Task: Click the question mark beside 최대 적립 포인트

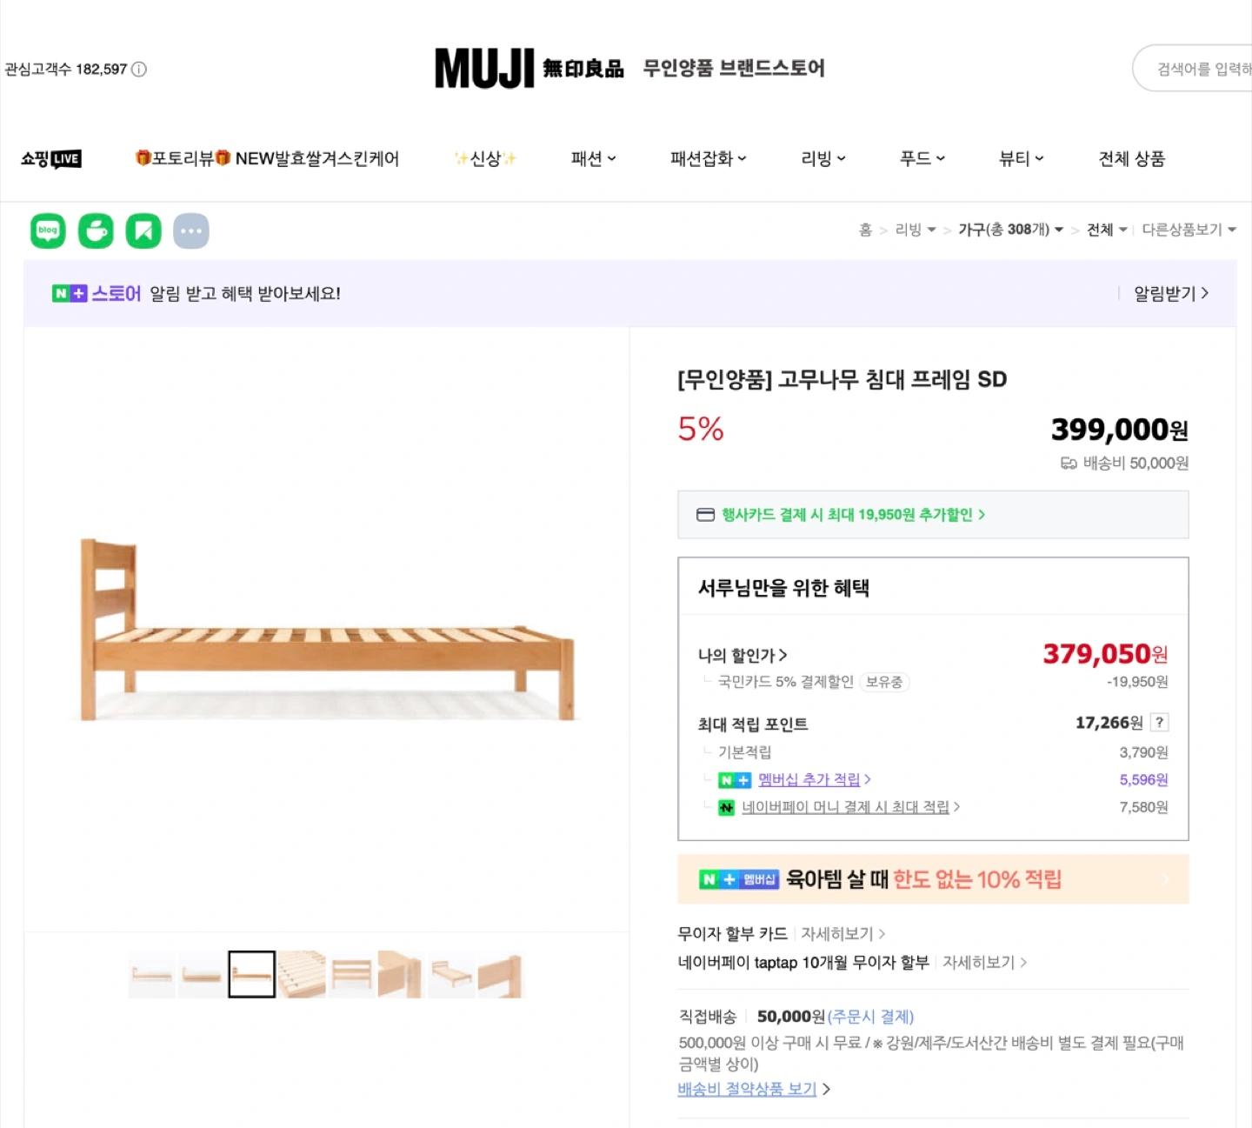Action: 1159,723
